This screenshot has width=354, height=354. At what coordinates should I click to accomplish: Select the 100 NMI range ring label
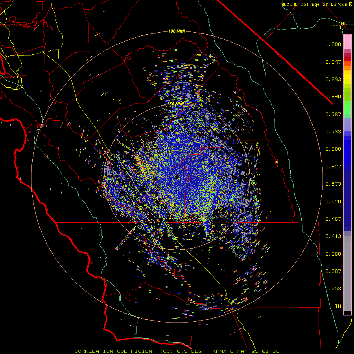coord(177,31)
